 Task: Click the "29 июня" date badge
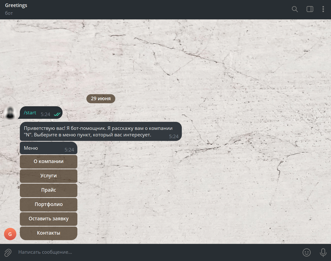click(101, 99)
